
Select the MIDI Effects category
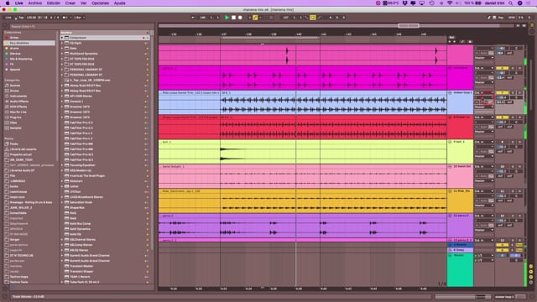tap(18, 107)
